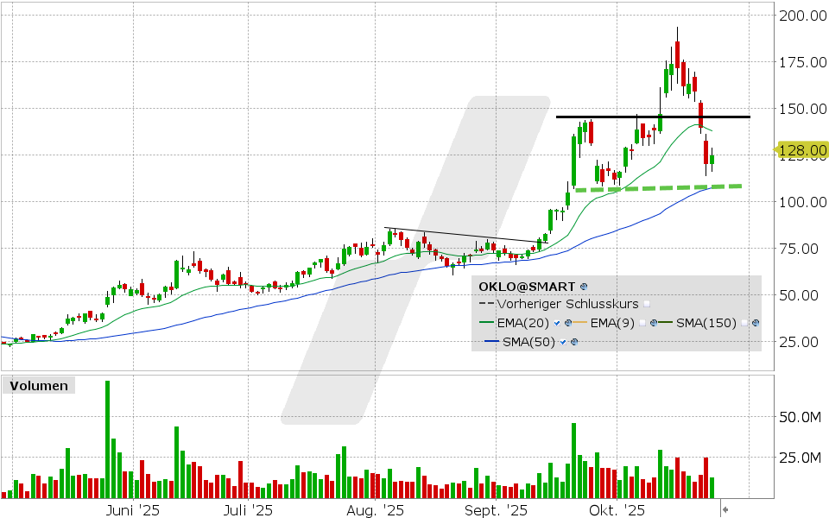Click the green EMA(20) color line in legend
The image size is (829, 518).
click(x=485, y=323)
